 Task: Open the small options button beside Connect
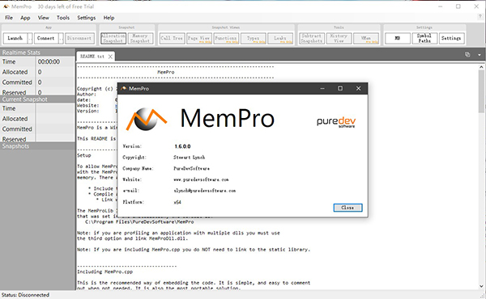[x=61, y=38]
